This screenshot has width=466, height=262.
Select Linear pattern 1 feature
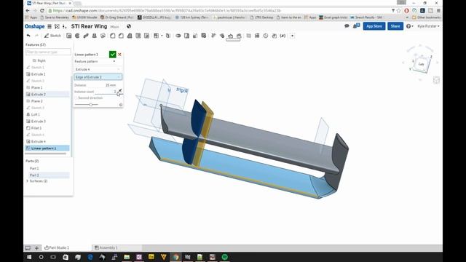pos(47,148)
